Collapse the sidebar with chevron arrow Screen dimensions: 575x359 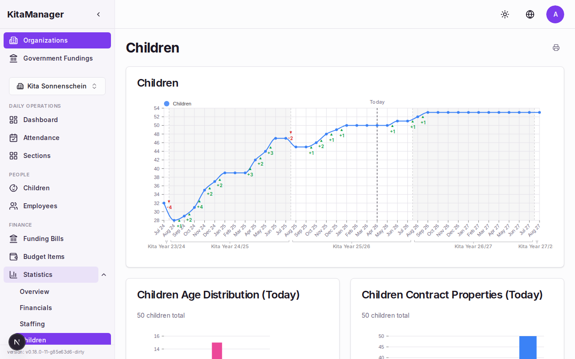tap(98, 14)
